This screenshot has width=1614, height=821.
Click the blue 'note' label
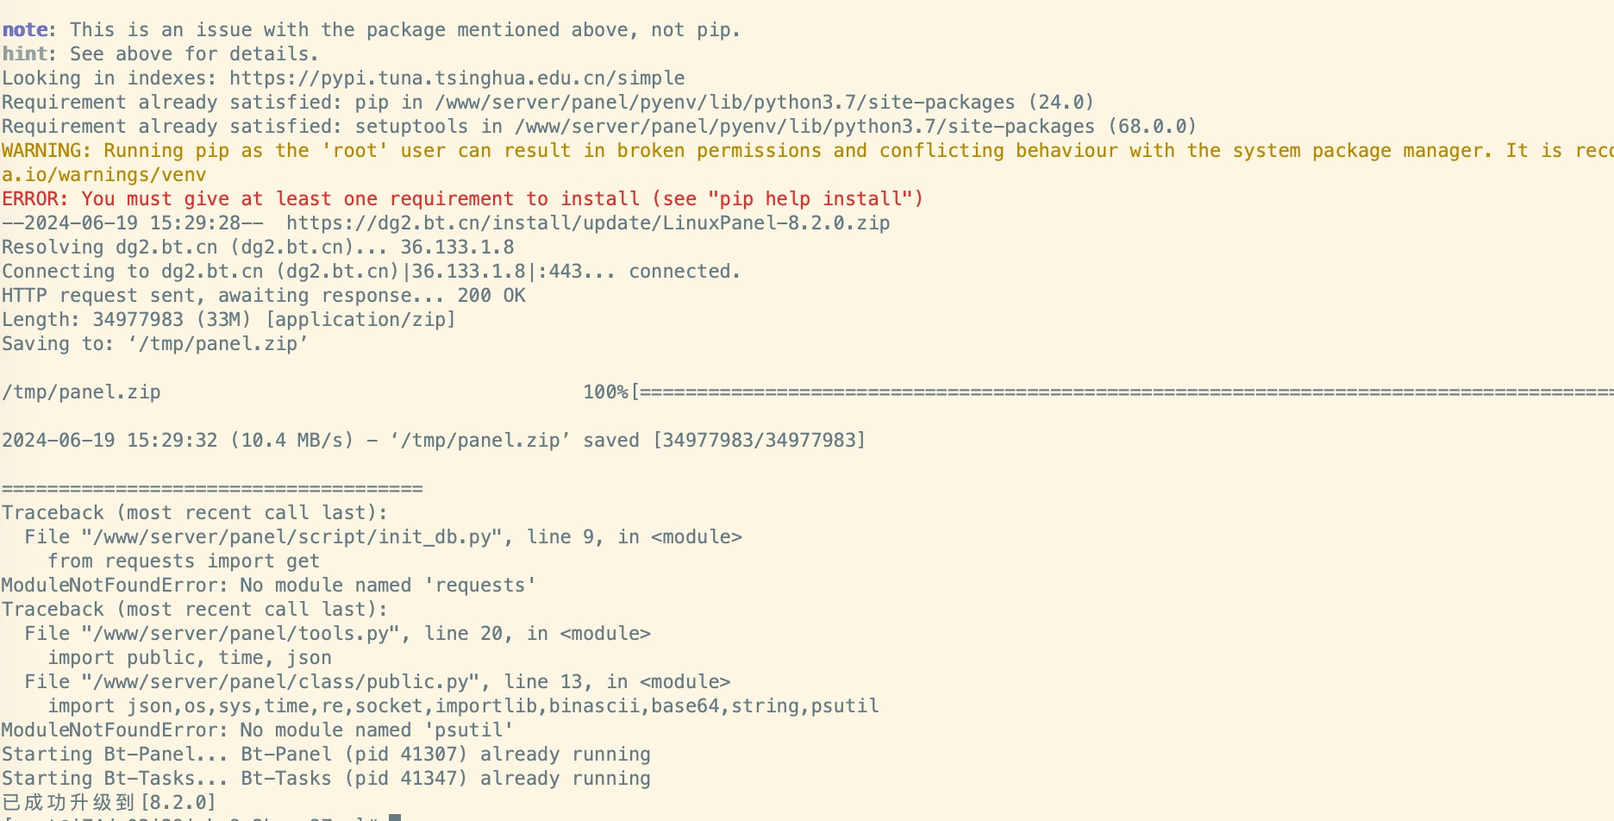tap(25, 30)
